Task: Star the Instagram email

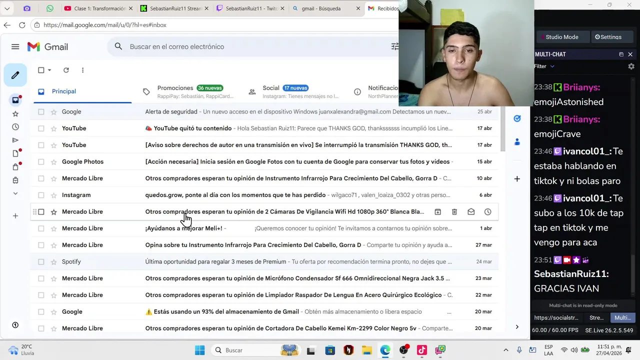Action: (53, 195)
